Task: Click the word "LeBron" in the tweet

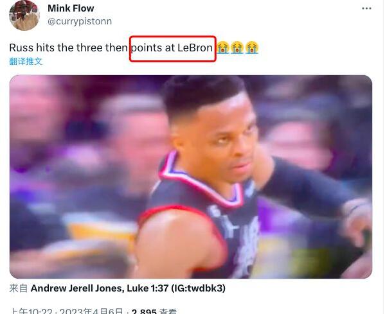Action: pos(195,48)
